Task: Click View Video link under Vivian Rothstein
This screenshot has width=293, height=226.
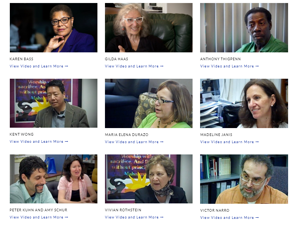Action: (134, 217)
